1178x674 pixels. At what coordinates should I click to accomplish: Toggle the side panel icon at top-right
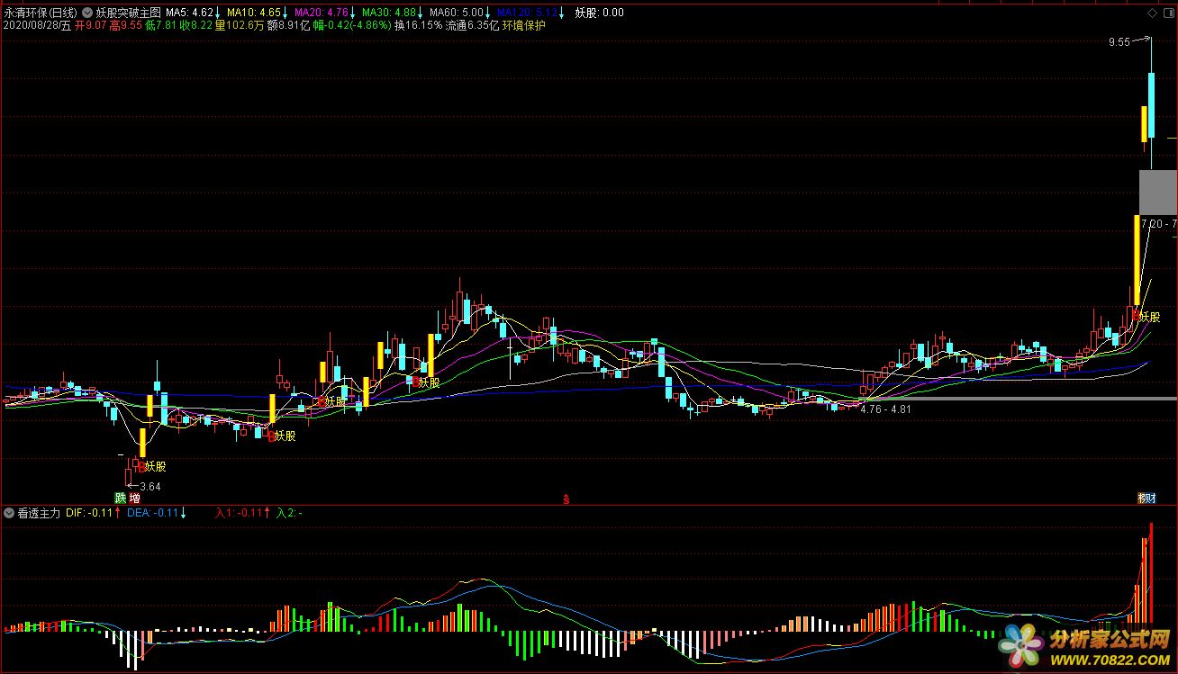tap(1169, 13)
